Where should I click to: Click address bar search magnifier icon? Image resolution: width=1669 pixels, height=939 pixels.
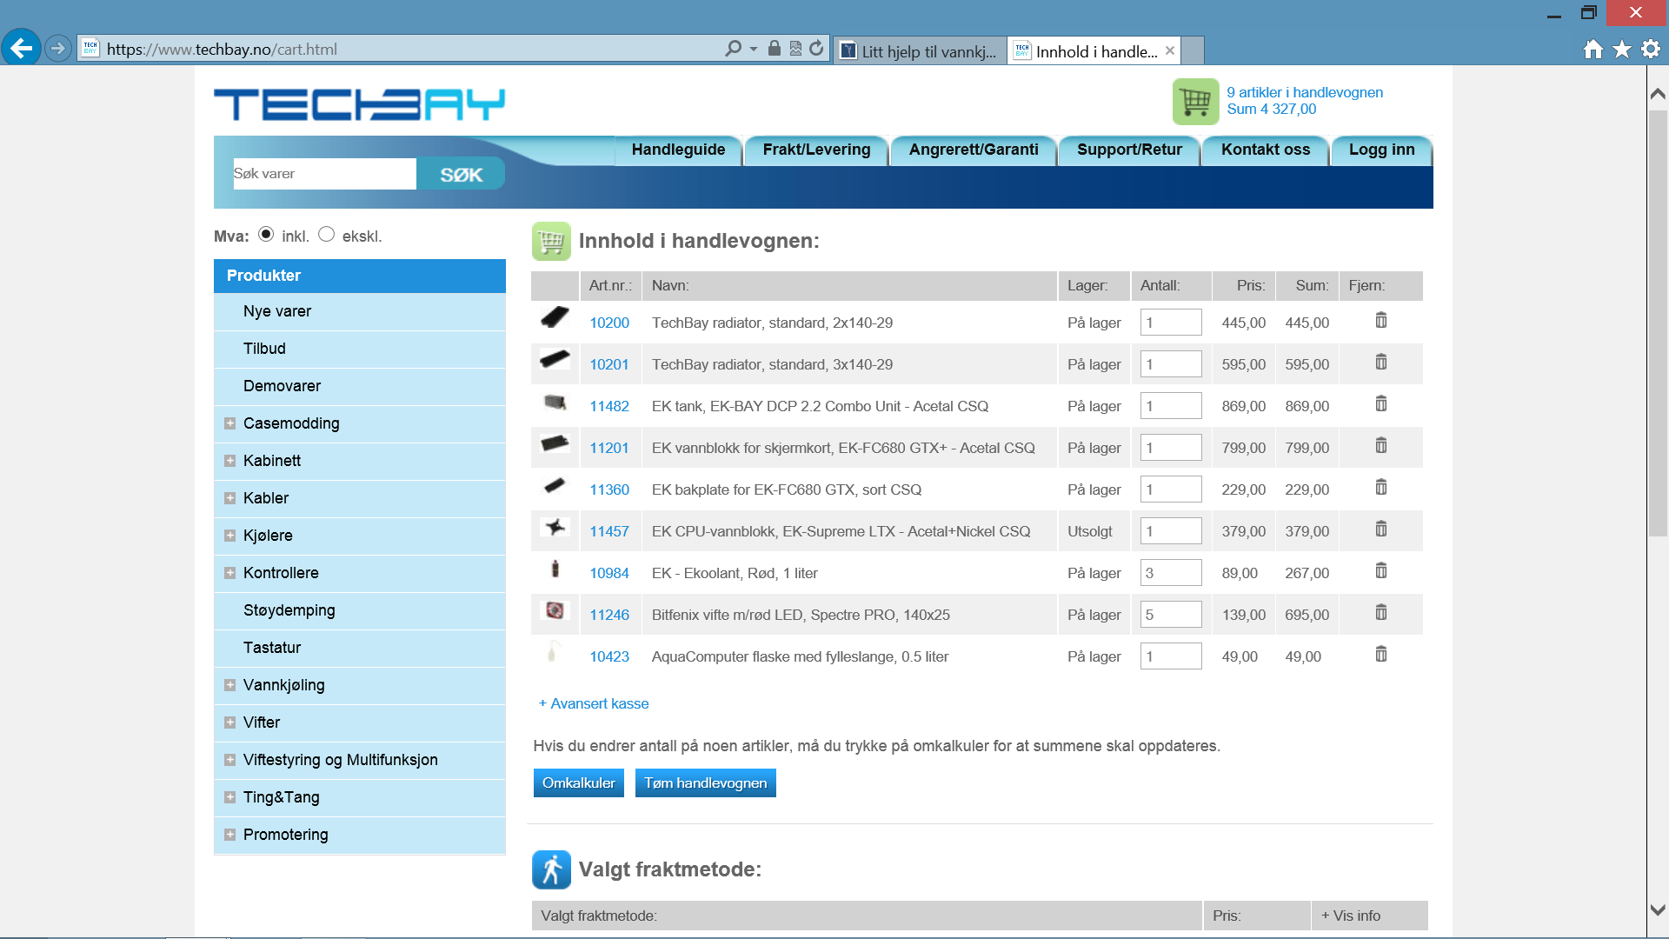click(x=734, y=49)
